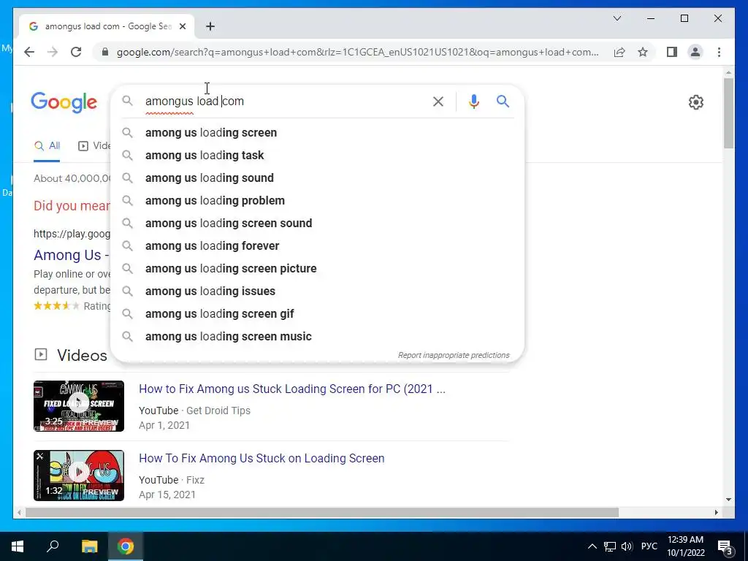
Task: Open Chrome three-dot menu
Action: click(719, 52)
